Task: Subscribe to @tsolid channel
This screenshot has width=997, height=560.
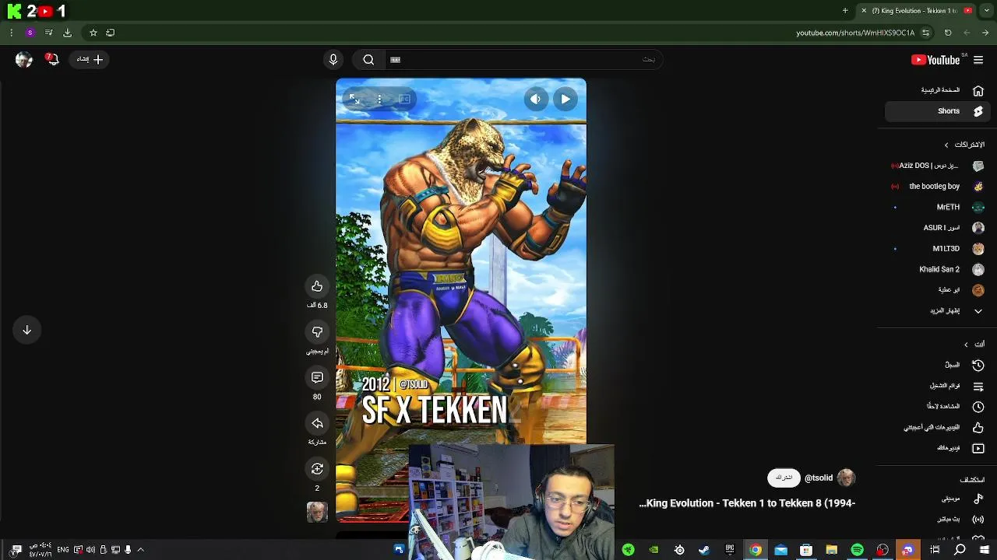Action: click(784, 478)
